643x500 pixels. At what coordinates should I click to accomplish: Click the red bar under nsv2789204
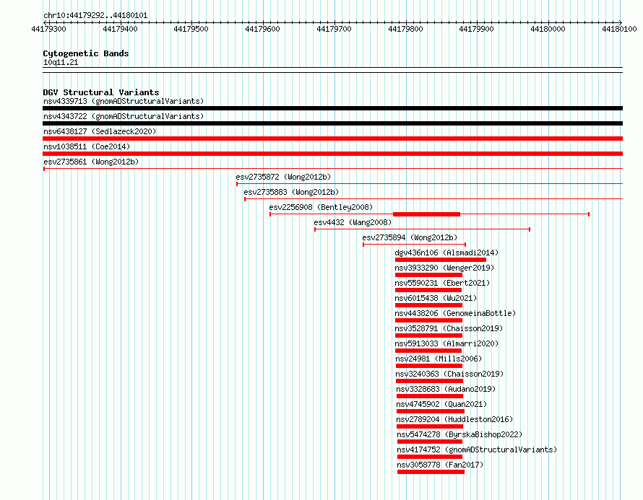pyautogui.click(x=430, y=426)
